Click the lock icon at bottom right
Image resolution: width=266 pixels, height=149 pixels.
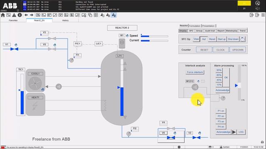(x=262, y=142)
